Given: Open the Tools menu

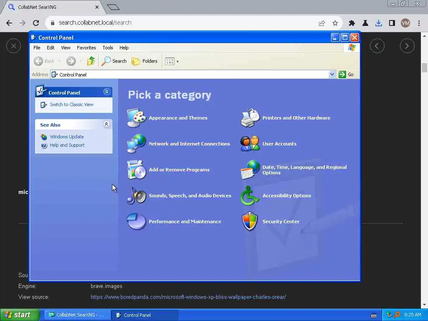Looking at the screenshot, I should coord(108,48).
